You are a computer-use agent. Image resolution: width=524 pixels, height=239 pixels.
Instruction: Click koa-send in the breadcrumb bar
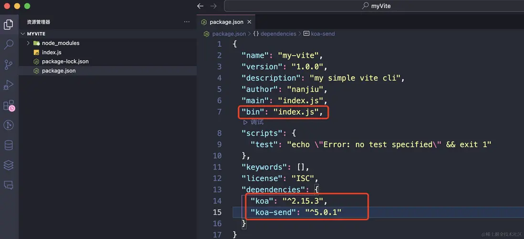click(x=323, y=34)
